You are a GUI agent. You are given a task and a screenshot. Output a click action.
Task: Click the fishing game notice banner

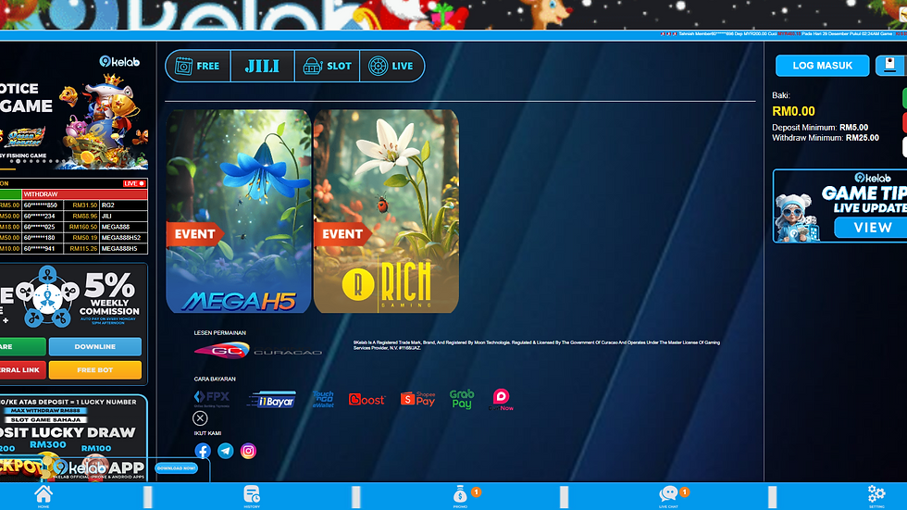[73, 110]
